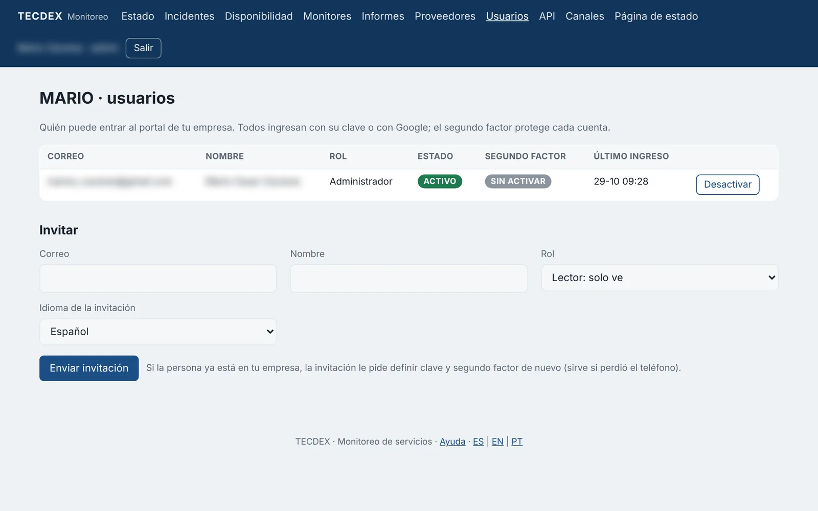Open the Estado menu item
Image resolution: width=818 pixels, height=511 pixels.
(x=138, y=16)
